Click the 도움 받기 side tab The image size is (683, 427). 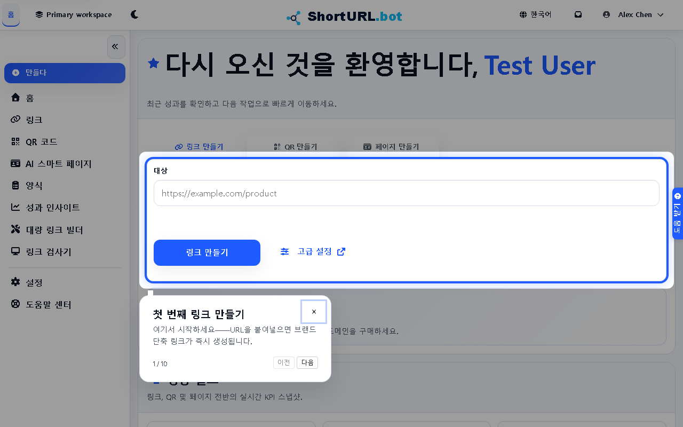point(678,213)
